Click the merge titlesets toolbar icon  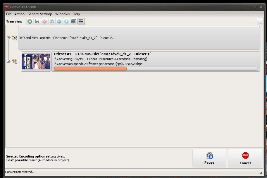click(x=52, y=21)
